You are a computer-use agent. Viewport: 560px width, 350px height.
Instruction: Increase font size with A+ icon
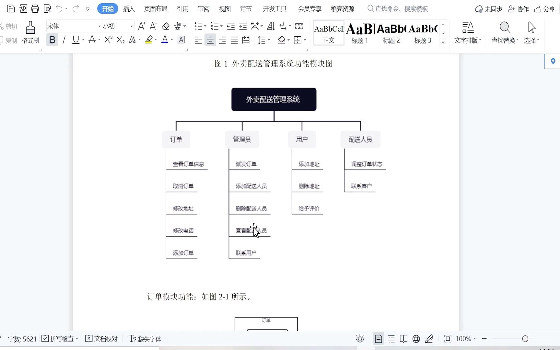tap(142, 26)
